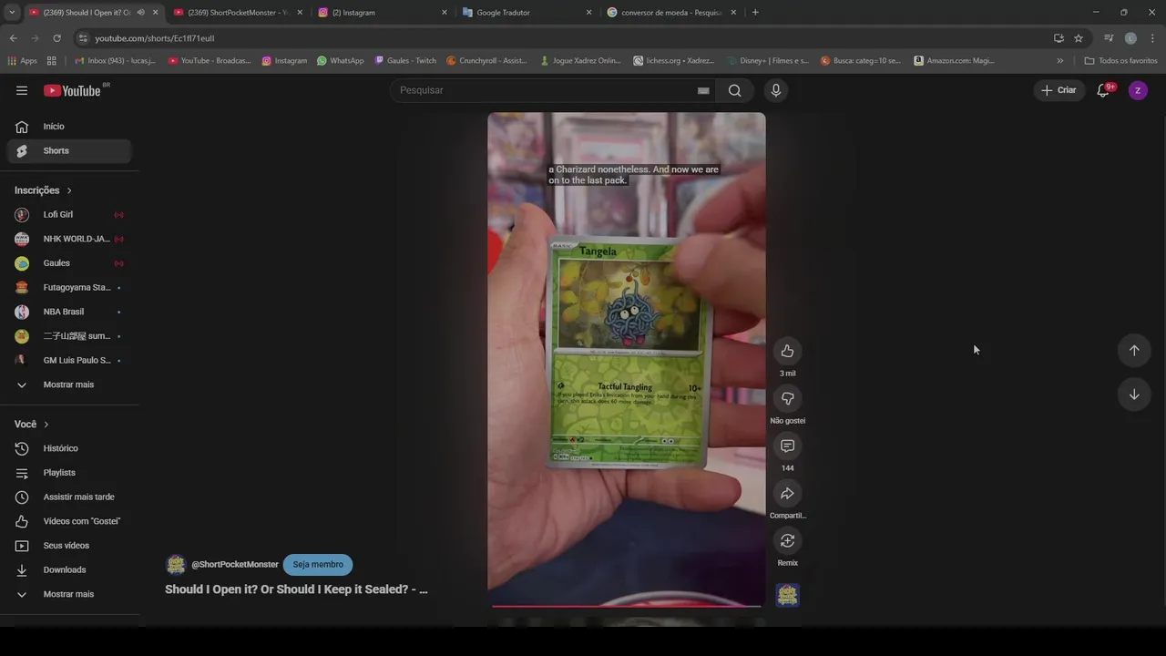This screenshot has width=1166, height=656.
Task: Open the @ShortPocketMonster channel name
Action: click(x=235, y=565)
